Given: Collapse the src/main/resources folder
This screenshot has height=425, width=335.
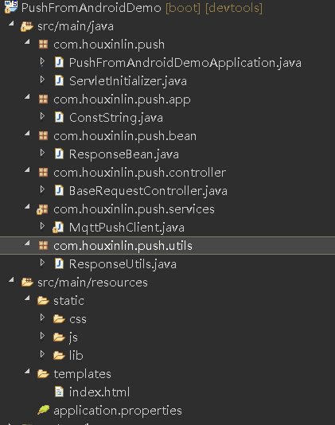Looking at the screenshot, I should pos(11,280).
